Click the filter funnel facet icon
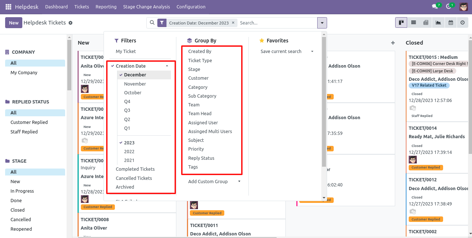 (162, 23)
